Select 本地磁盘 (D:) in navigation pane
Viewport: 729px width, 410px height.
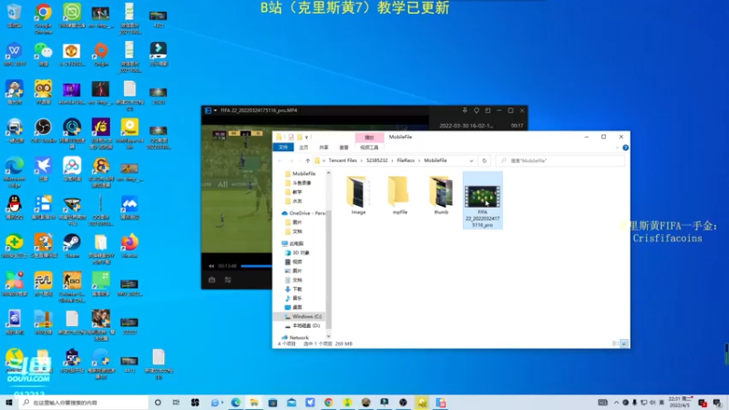tap(303, 326)
